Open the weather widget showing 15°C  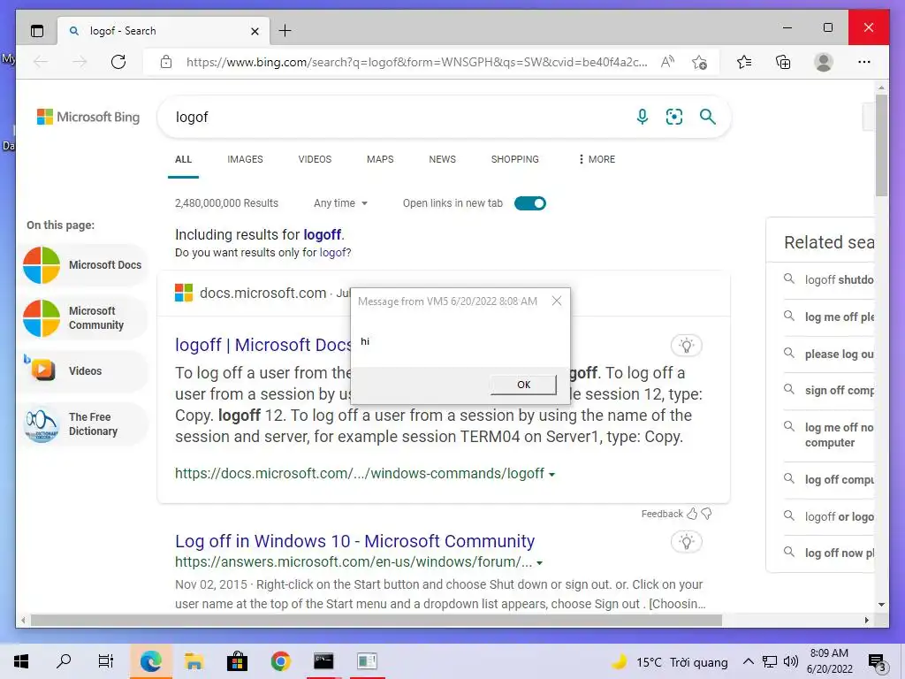670,661
